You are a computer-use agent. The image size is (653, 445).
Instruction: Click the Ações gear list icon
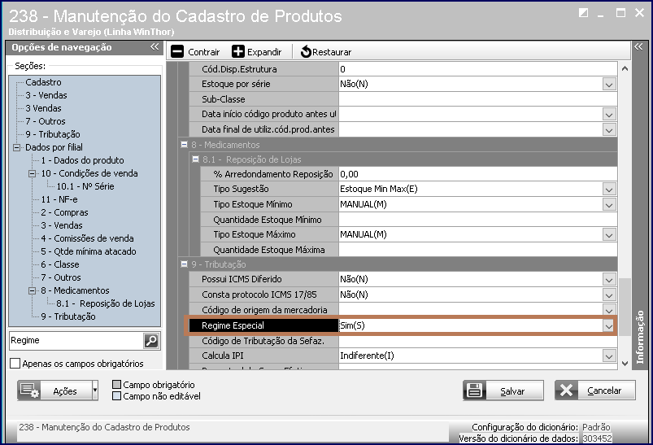(x=29, y=390)
